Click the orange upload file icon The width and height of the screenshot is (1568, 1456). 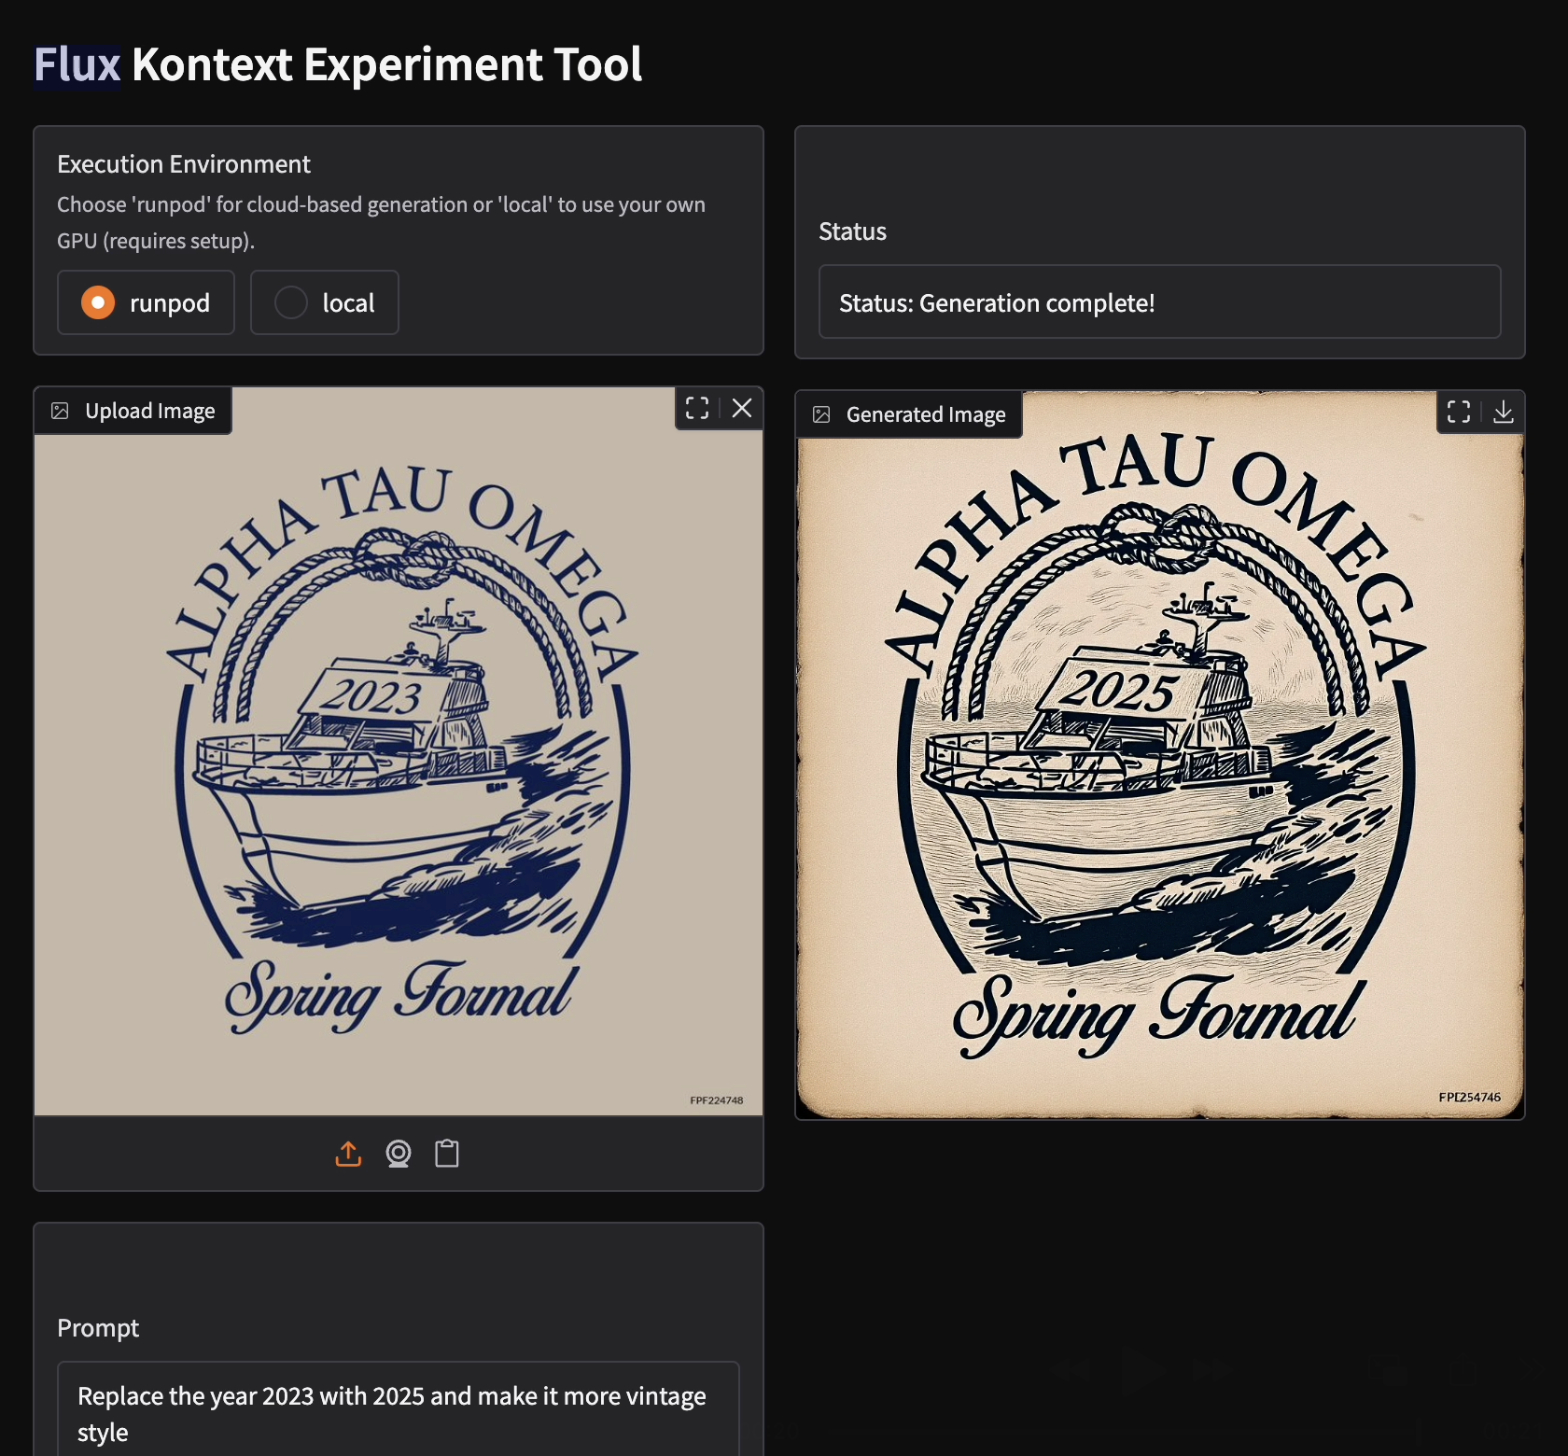348,1154
